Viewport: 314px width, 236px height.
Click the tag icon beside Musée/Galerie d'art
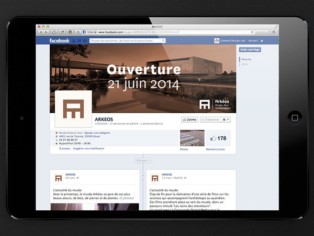tap(57, 133)
